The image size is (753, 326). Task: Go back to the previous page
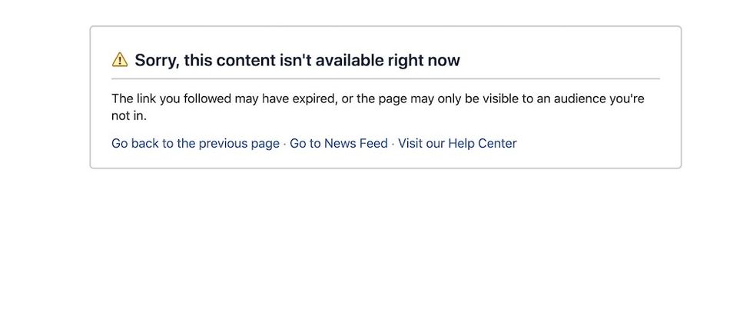(195, 143)
